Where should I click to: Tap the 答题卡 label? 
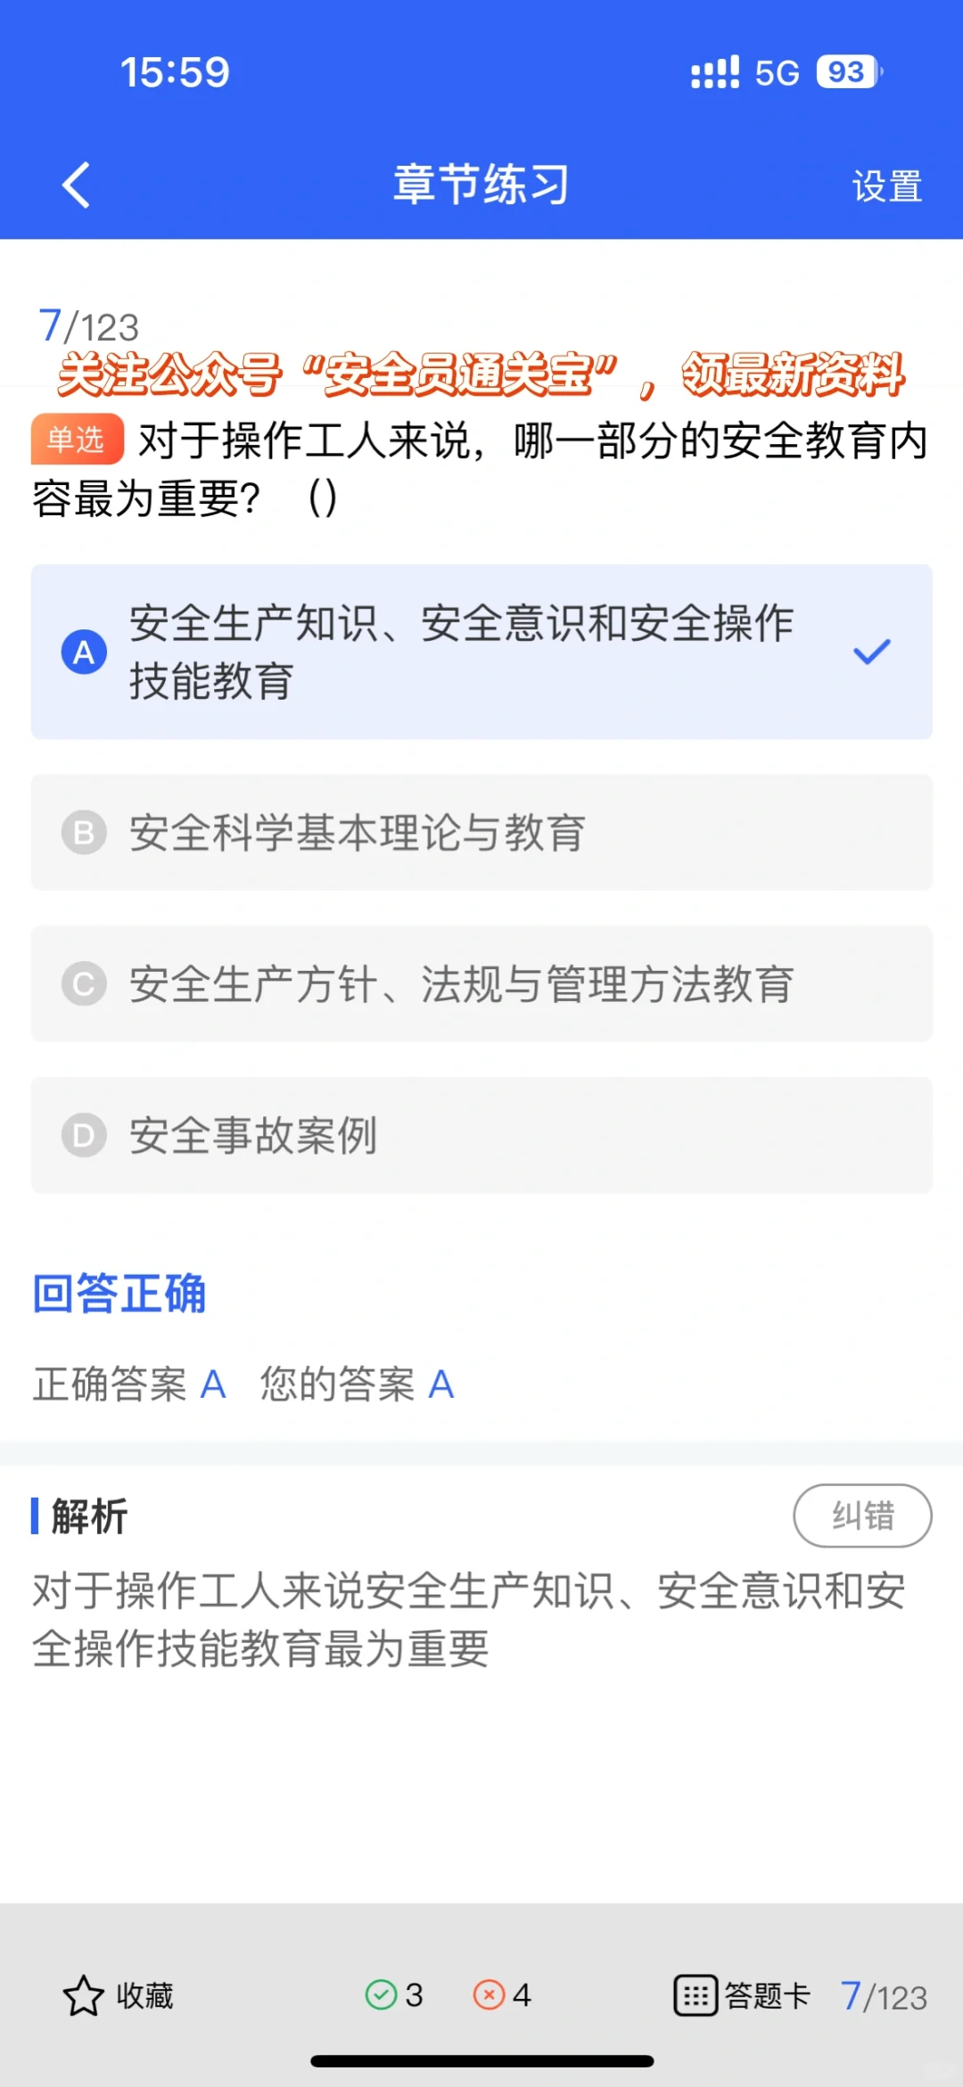[767, 1995]
